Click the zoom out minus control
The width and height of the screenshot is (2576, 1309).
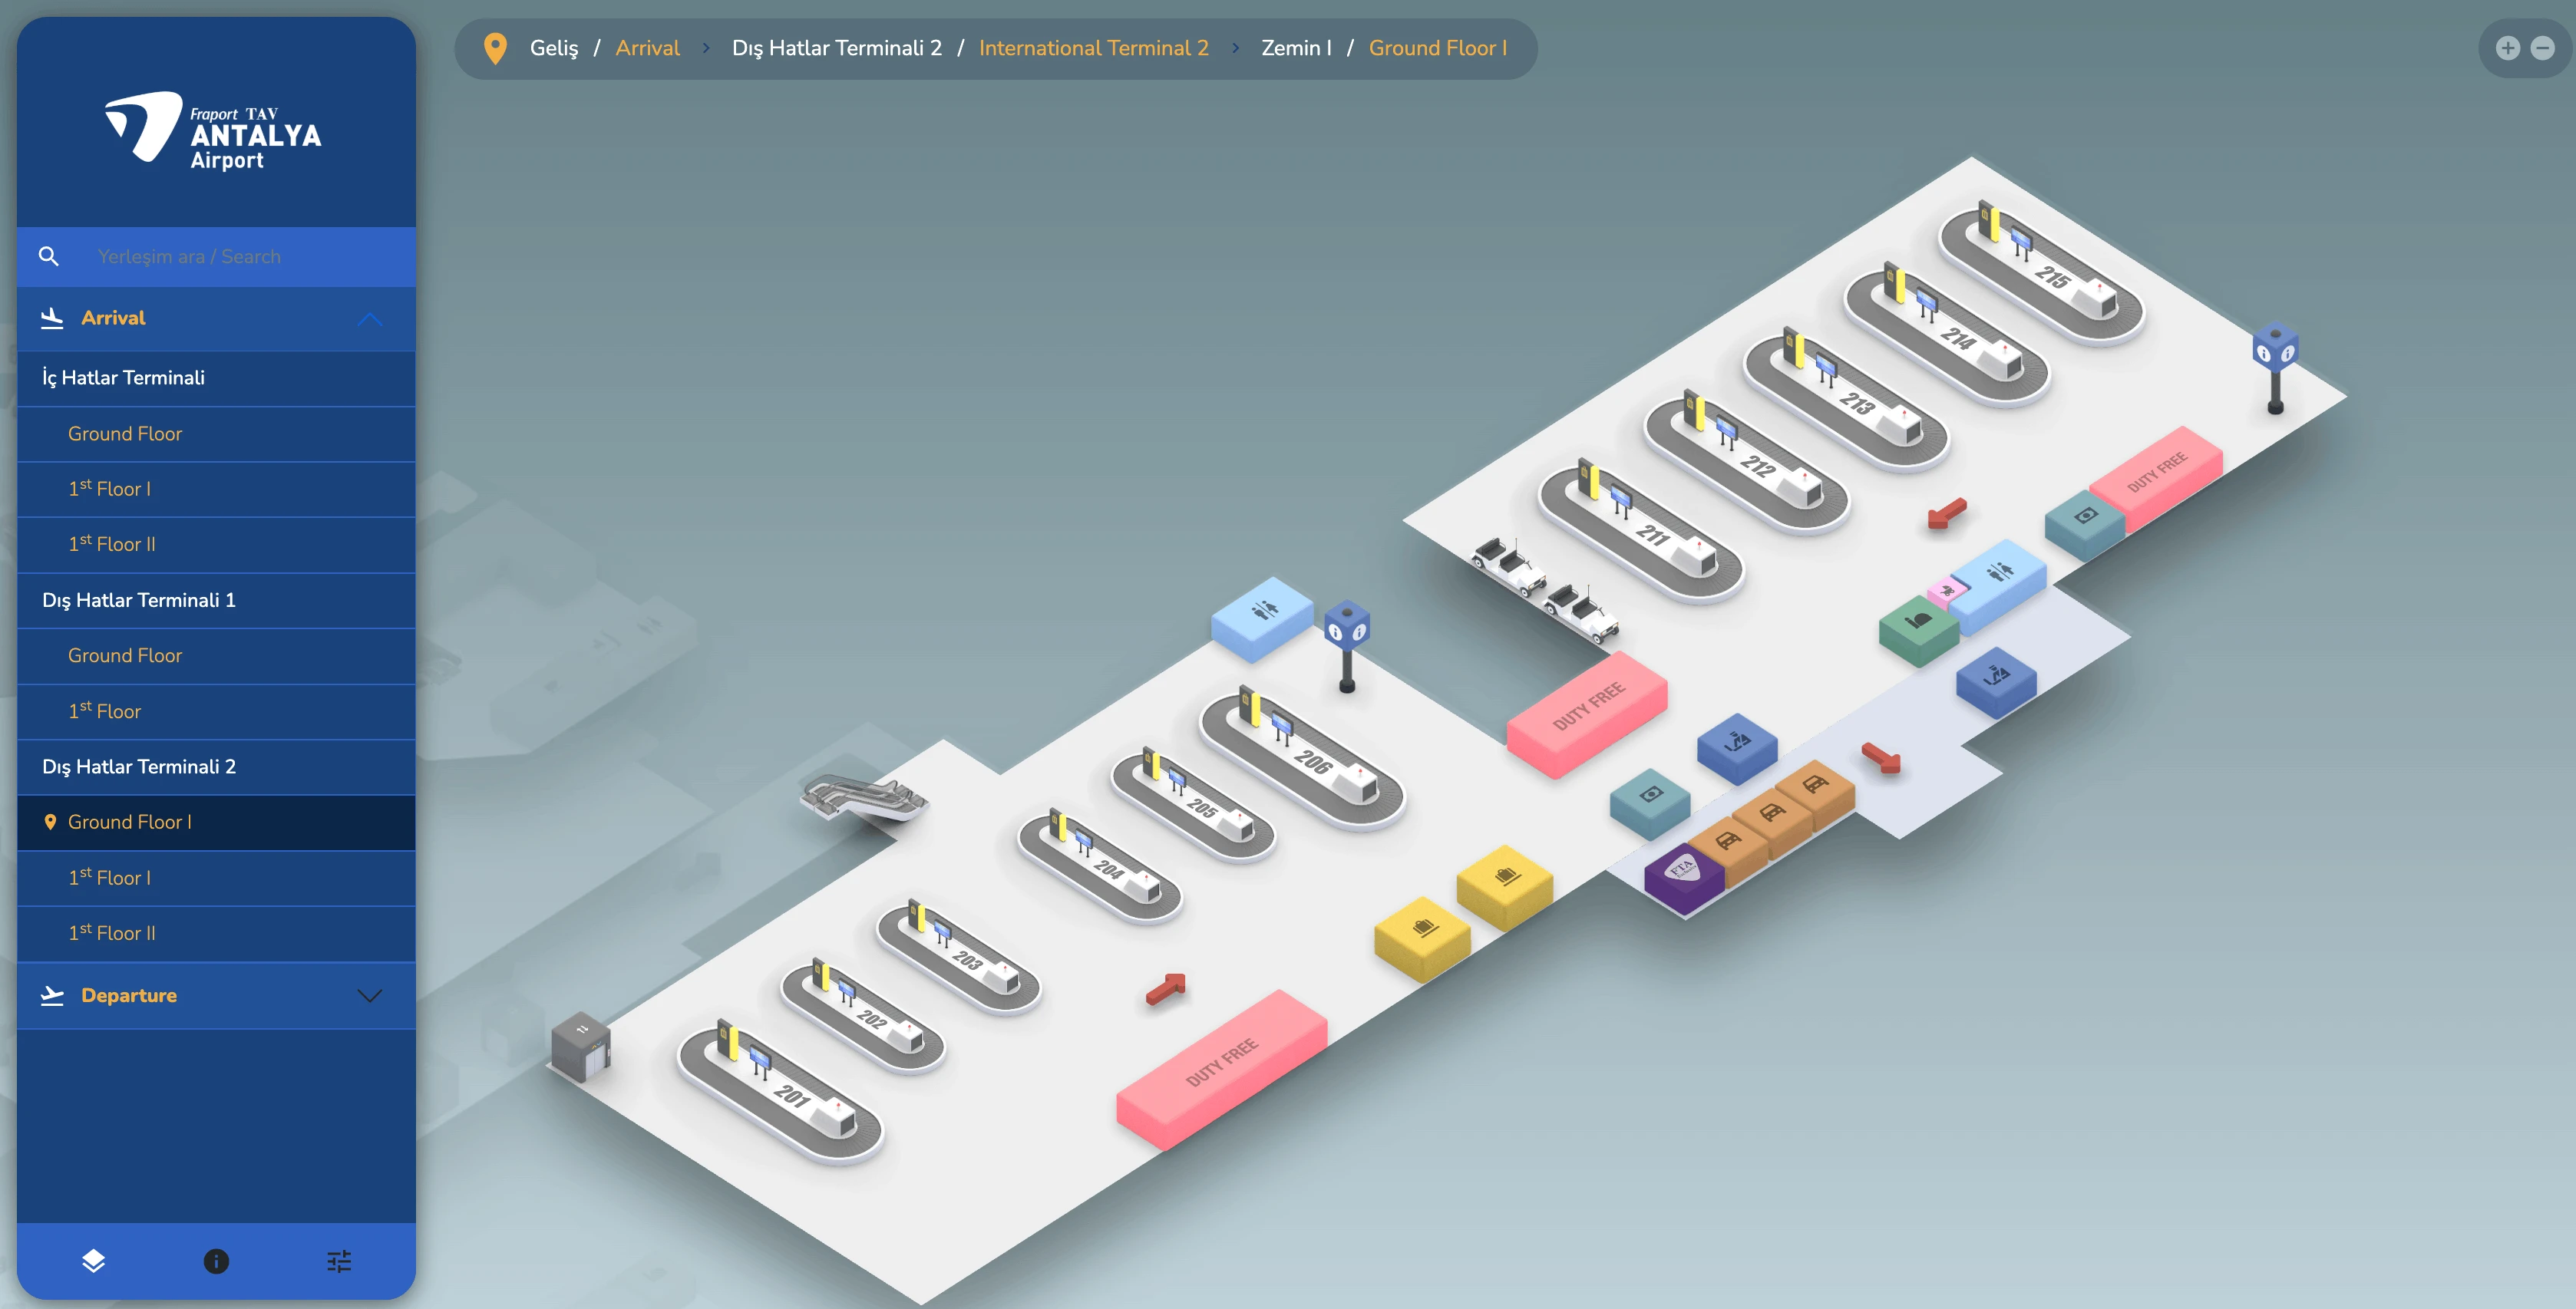(2543, 47)
